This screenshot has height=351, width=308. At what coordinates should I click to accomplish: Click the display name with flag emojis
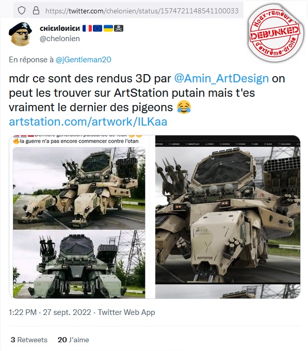click(x=82, y=28)
